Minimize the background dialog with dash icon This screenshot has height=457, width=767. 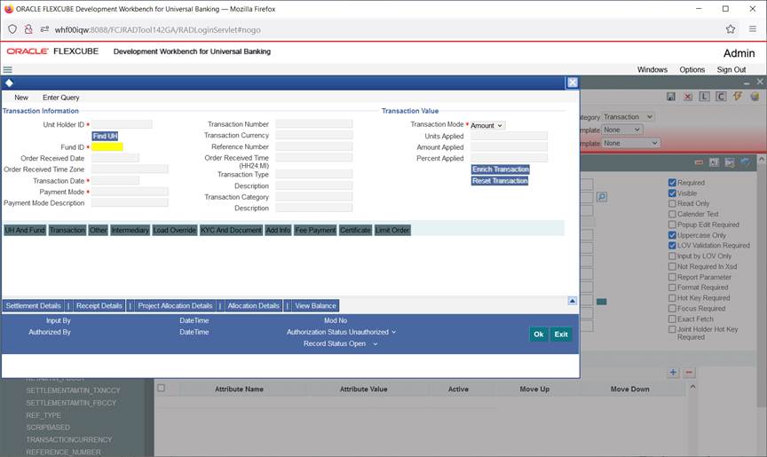[747, 83]
